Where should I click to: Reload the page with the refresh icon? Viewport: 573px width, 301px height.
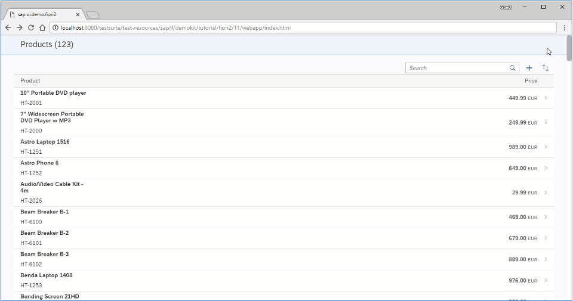click(31, 28)
